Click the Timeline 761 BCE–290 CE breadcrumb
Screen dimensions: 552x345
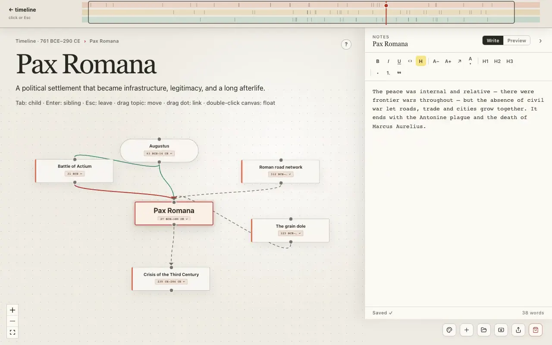(48, 41)
